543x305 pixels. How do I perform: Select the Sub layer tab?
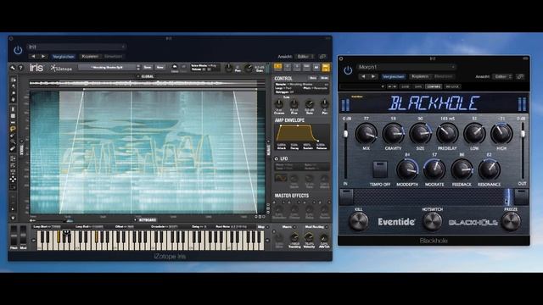point(306,67)
